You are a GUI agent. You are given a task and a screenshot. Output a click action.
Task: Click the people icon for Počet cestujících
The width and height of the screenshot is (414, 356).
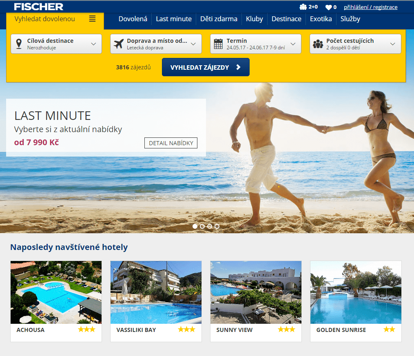pos(318,44)
